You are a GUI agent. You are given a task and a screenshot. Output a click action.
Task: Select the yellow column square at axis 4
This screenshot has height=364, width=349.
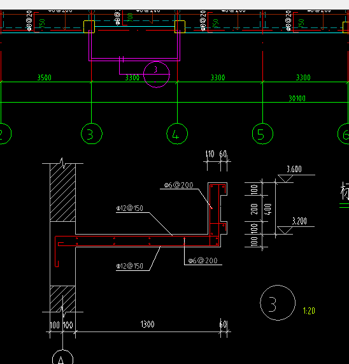point(180,27)
